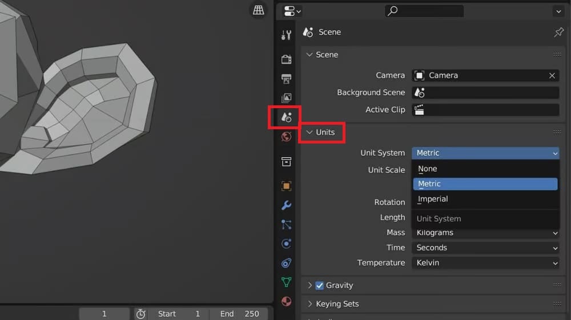Open the properties options dropdown arrow
Image resolution: width=571 pixels, height=320 pixels.
tap(558, 11)
